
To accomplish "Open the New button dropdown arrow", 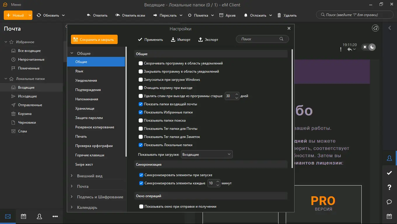I will pos(30,15).
